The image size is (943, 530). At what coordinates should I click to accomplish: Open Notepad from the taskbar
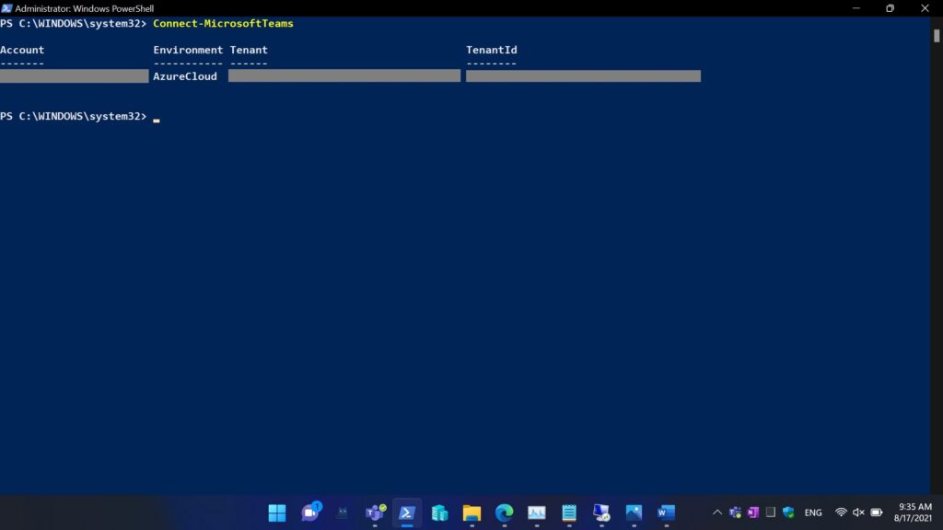[569, 513]
